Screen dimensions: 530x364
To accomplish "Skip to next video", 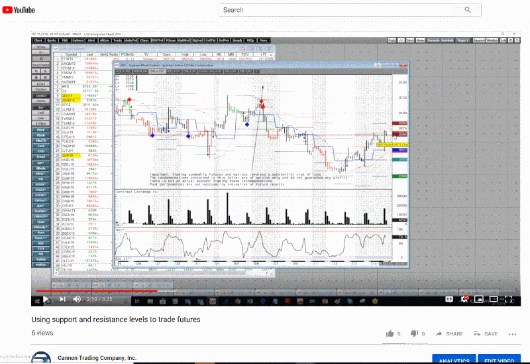I will [63, 299].
